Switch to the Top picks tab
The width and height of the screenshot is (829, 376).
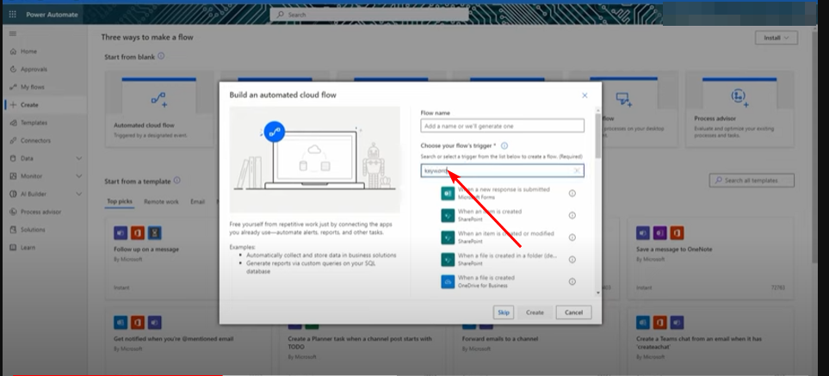point(120,201)
